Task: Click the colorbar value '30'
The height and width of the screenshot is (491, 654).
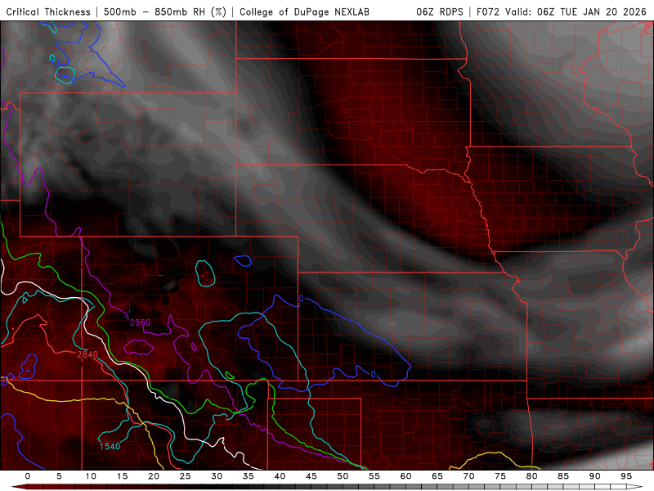Action: coord(217,476)
